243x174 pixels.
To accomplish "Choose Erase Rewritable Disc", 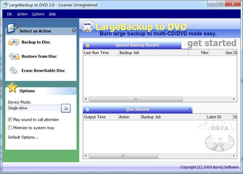I will [43, 71].
